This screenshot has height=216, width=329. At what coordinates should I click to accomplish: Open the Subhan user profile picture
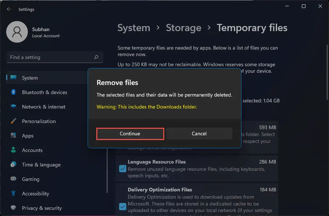tap(17, 32)
